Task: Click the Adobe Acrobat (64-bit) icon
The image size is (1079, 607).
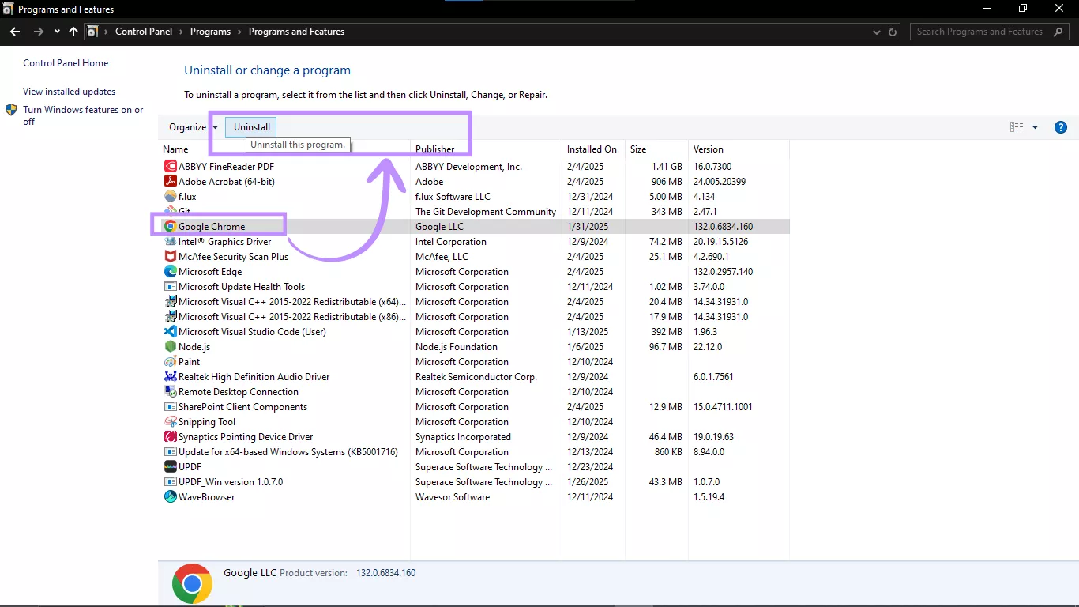Action: click(170, 182)
